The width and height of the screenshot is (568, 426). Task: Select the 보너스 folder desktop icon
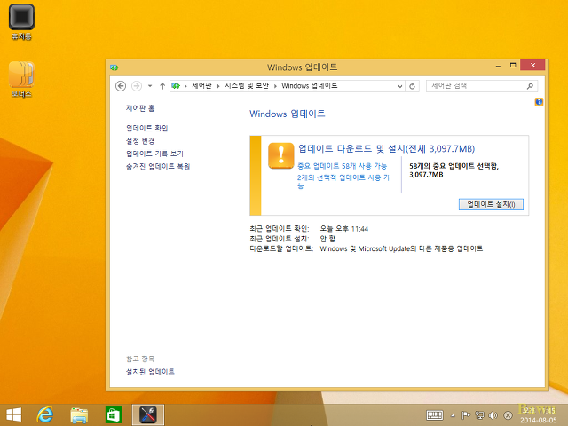tap(21, 79)
